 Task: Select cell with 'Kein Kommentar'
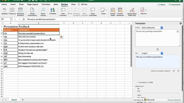39,56
